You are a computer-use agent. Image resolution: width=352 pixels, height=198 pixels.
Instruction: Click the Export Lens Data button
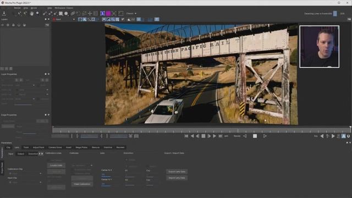tap(177, 172)
